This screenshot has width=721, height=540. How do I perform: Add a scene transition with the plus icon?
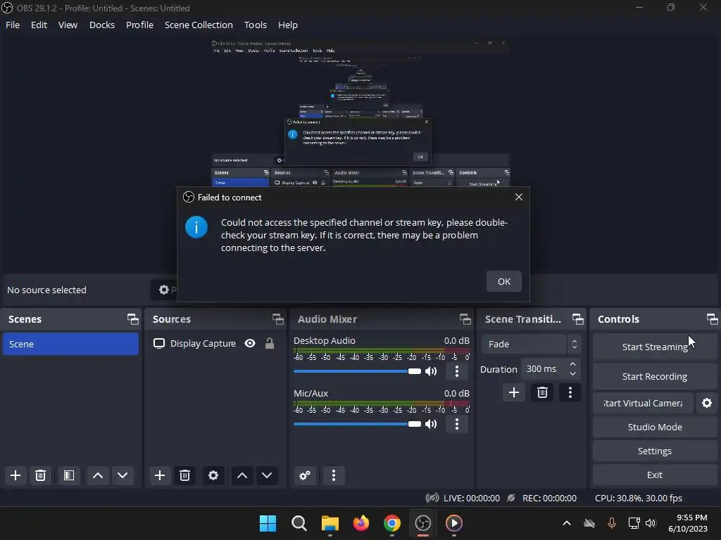coord(513,392)
